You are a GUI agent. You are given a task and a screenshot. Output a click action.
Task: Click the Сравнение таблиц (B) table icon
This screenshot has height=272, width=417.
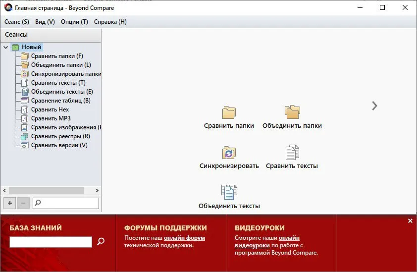pos(24,101)
